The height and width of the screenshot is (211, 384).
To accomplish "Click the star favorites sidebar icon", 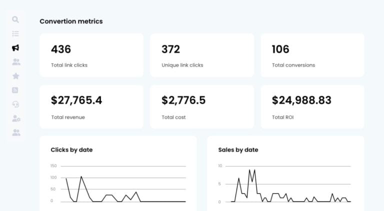I will point(15,76).
